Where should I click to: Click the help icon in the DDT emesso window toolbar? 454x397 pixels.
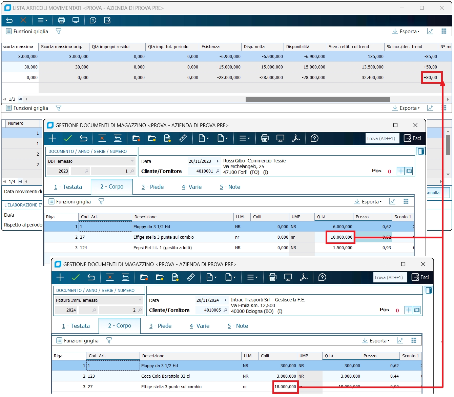coord(314,138)
